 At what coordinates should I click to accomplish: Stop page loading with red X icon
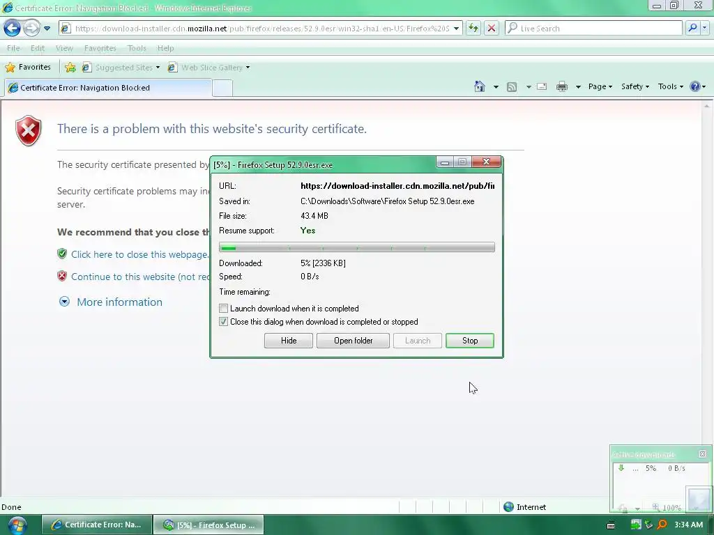point(492,28)
